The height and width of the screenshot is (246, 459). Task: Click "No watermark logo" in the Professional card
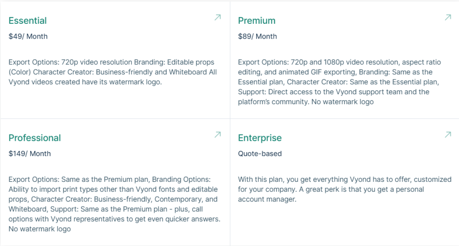point(39,229)
